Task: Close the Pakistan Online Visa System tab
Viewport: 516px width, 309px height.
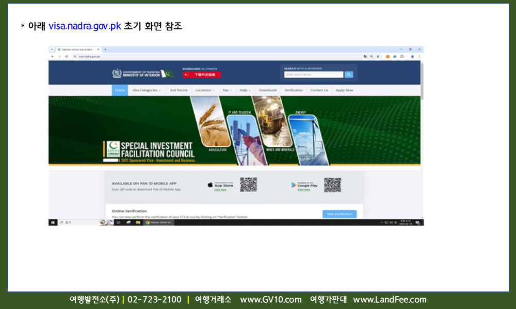Action: [98, 49]
